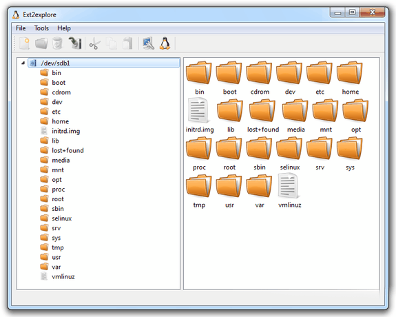Image resolution: width=396 pixels, height=317 pixels.
Task: Select root folder in tree
Action: tap(52, 199)
